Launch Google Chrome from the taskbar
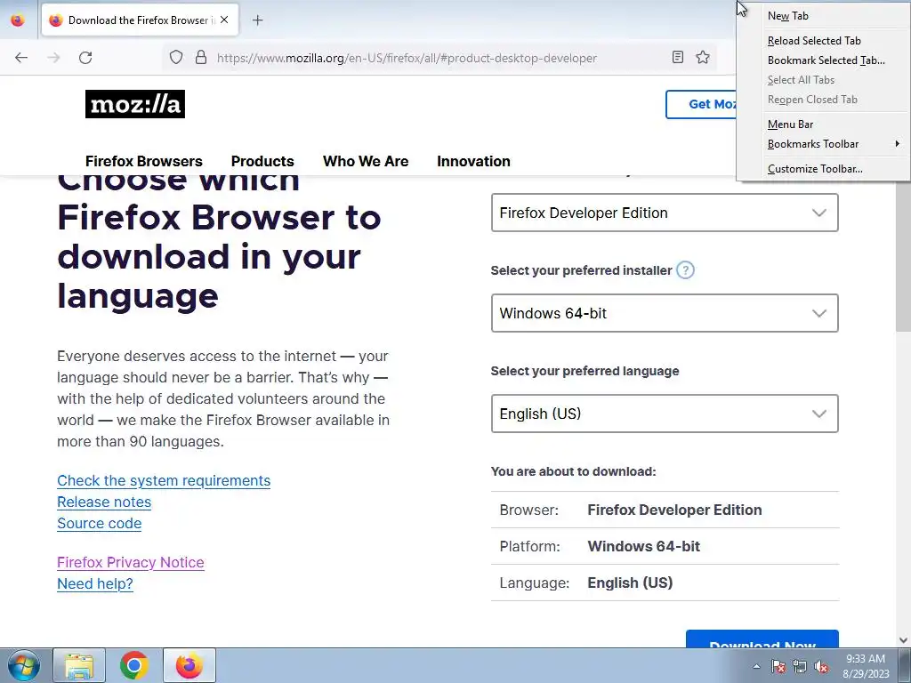The width and height of the screenshot is (911, 683). [x=134, y=665]
